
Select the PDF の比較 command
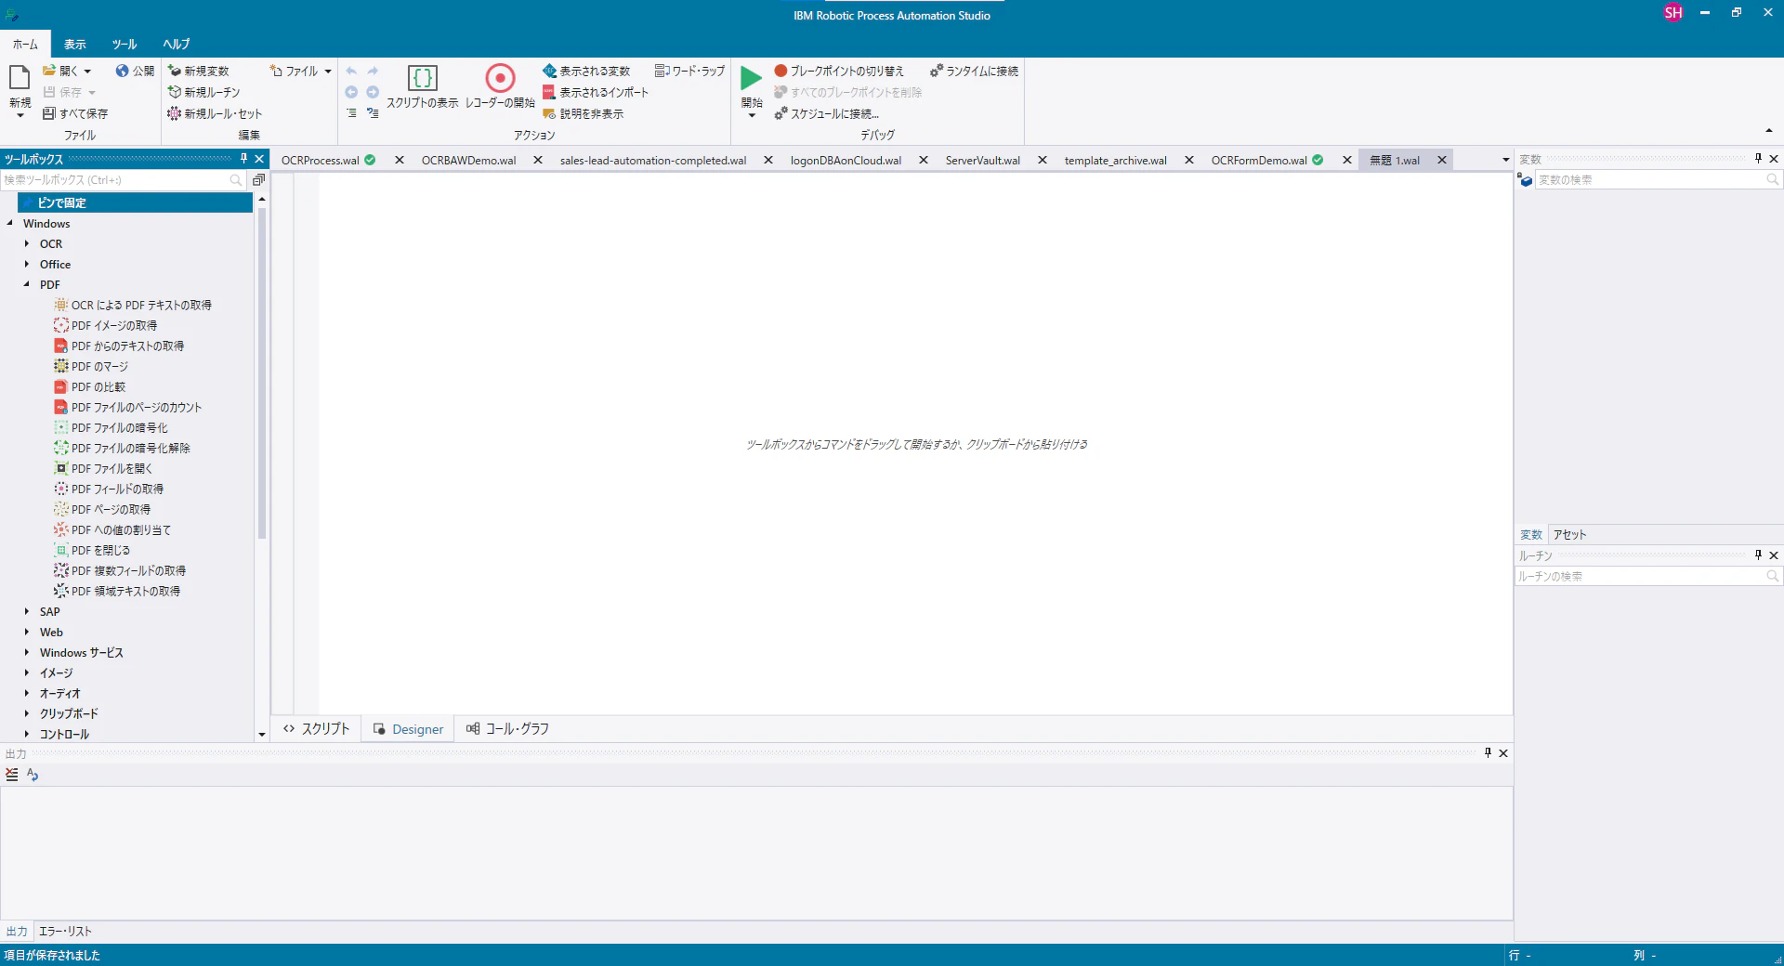(89, 386)
